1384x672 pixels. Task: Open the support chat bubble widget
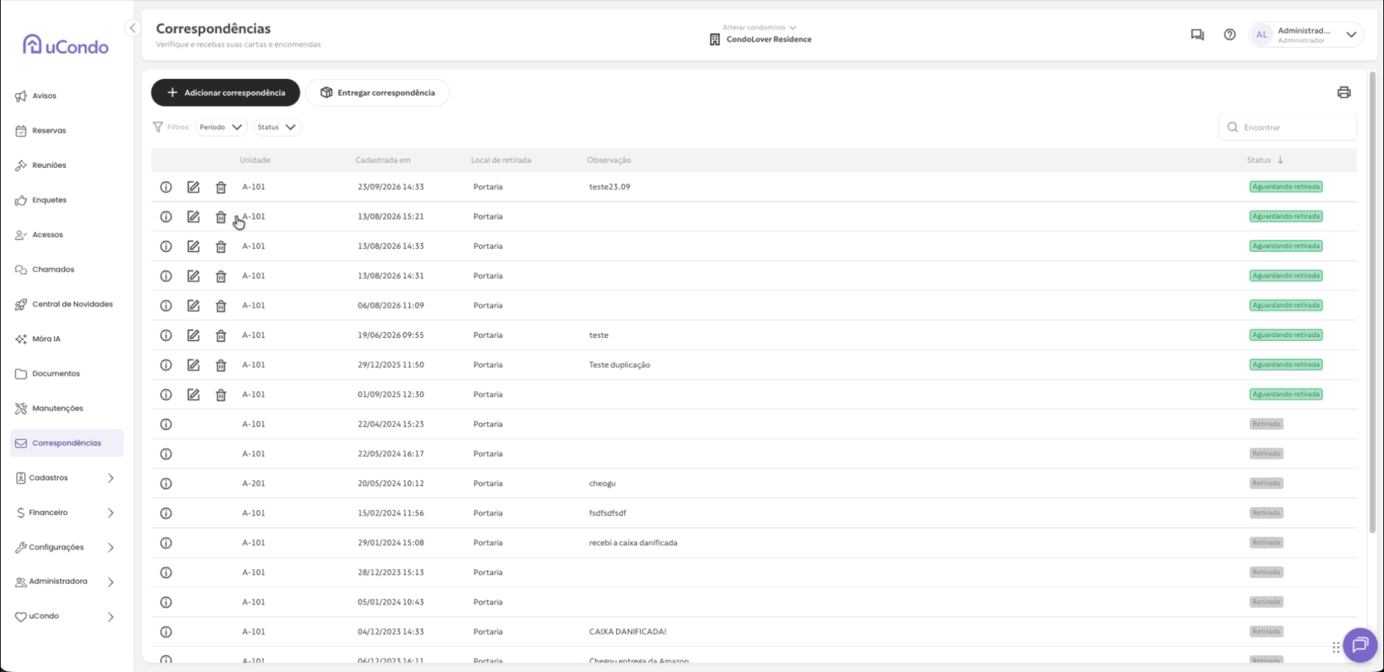tap(1360, 644)
